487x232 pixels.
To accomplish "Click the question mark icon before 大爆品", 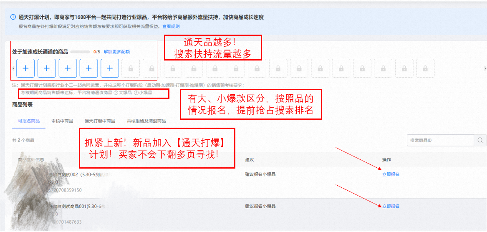I will 116,93.
